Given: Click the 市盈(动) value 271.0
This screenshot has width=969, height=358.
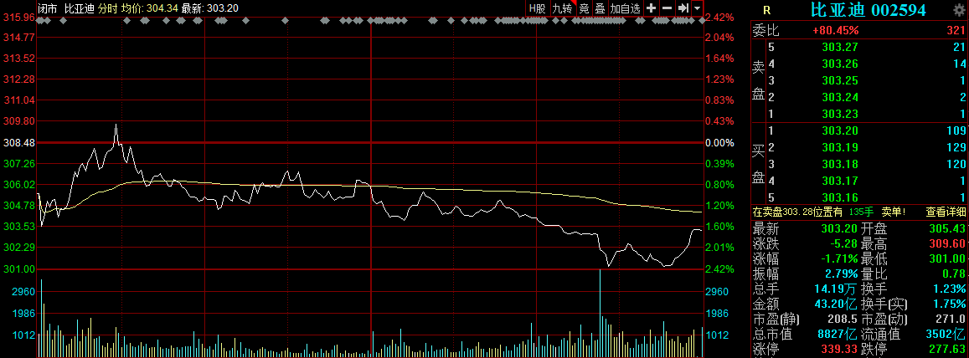Looking at the screenshot, I should [951, 320].
